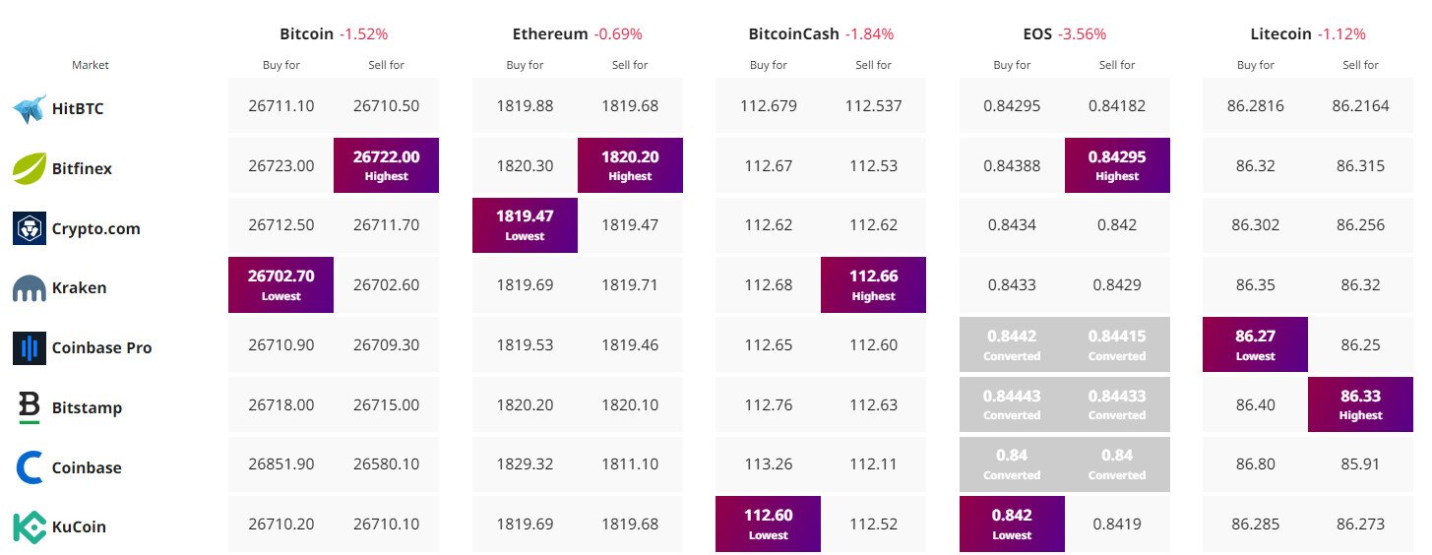Open the Bitcoin column header
Image resolution: width=1432 pixels, height=555 pixels.
coord(306,33)
